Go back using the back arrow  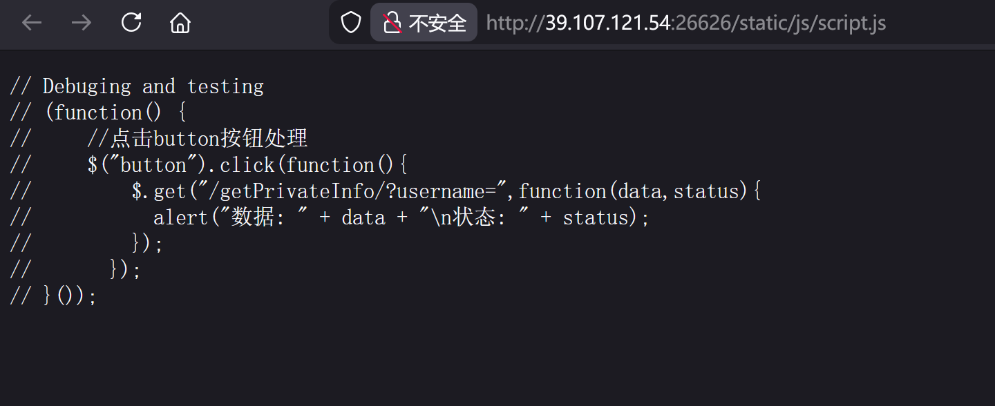click(x=32, y=23)
